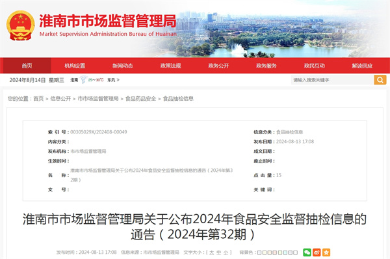The height and width of the screenshot is (259, 390).
Task: Click the national emblem logo
Action: tap(21, 25)
